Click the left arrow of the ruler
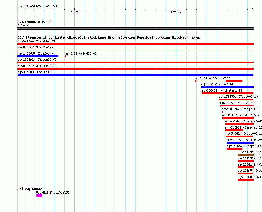 click(x=18, y=9)
